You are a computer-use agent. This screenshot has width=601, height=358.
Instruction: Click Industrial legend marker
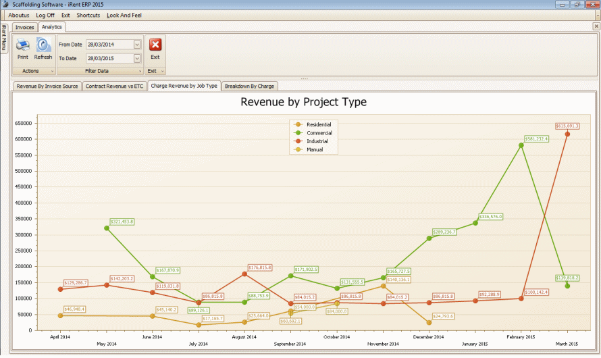point(298,141)
